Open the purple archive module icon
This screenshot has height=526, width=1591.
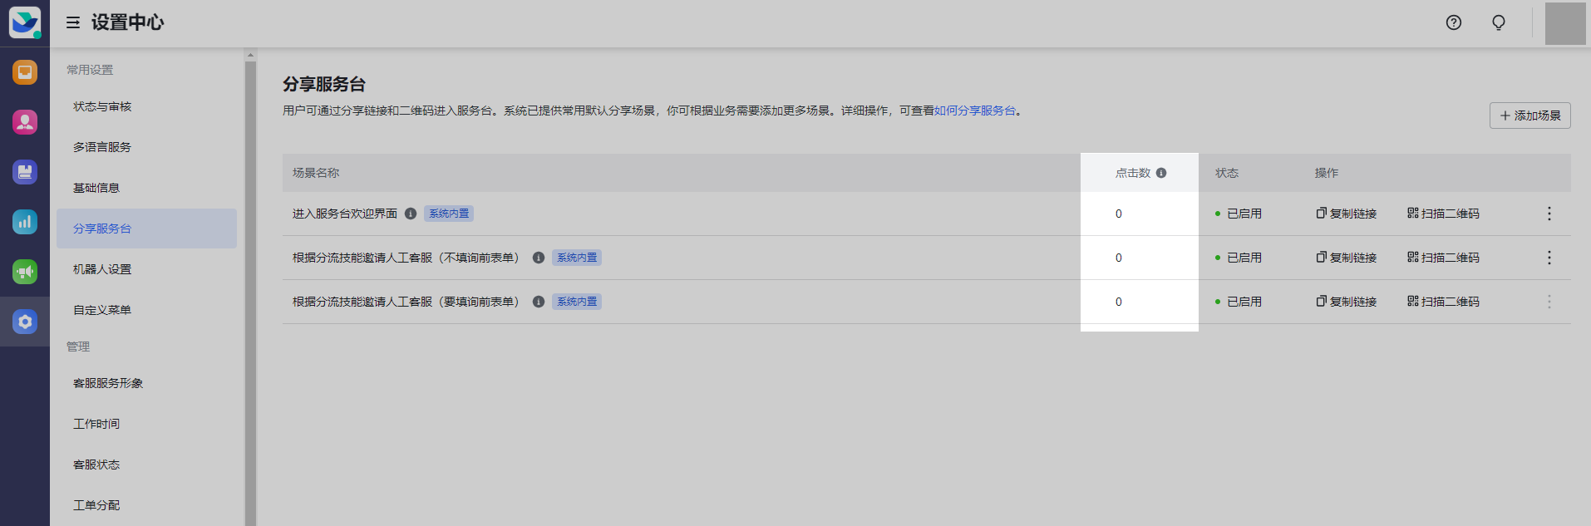click(25, 172)
